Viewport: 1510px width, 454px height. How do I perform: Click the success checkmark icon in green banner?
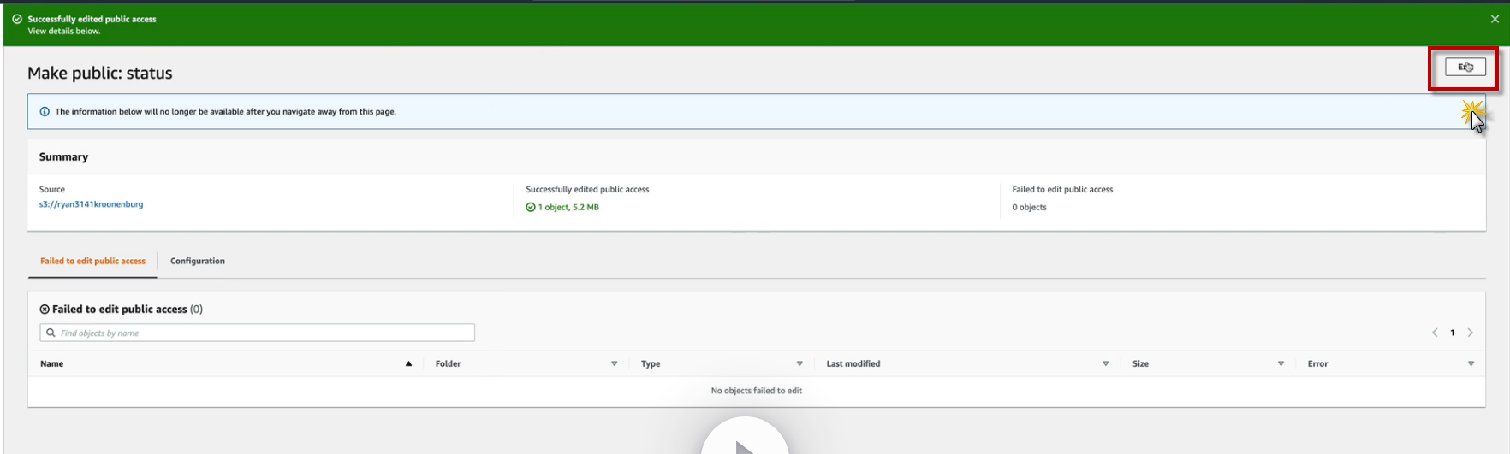coord(17,19)
